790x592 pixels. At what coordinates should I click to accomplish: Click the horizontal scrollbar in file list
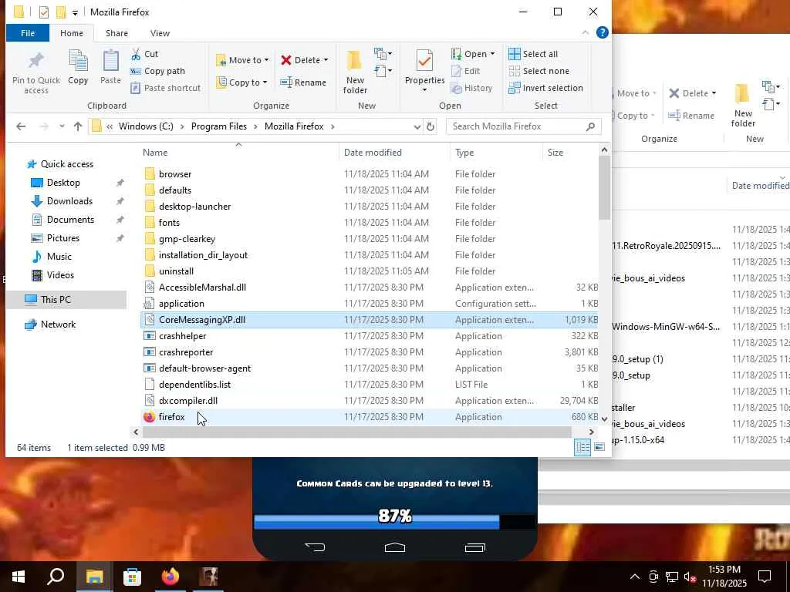(356, 432)
